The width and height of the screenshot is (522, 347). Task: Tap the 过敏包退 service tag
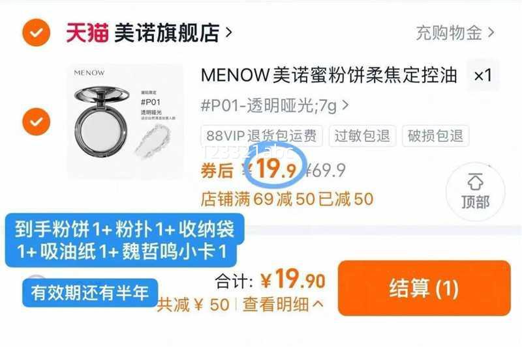click(x=362, y=135)
